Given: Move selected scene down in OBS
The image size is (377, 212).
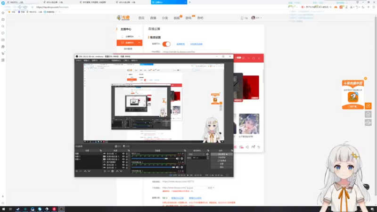Looking at the screenshot, I should 89,171.
